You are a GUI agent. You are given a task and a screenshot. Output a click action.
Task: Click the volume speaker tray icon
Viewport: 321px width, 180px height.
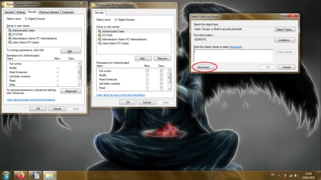coord(296,175)
